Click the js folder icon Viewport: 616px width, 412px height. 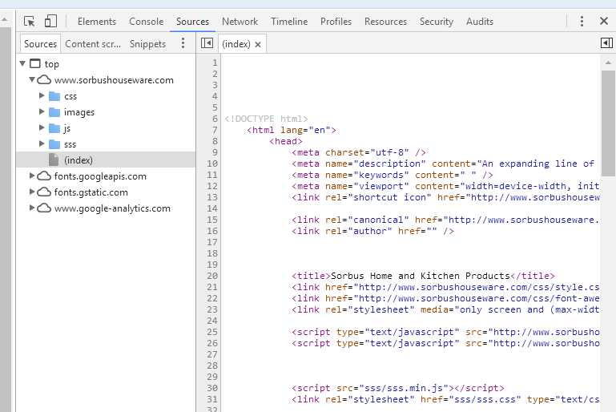tap(54, 128)
